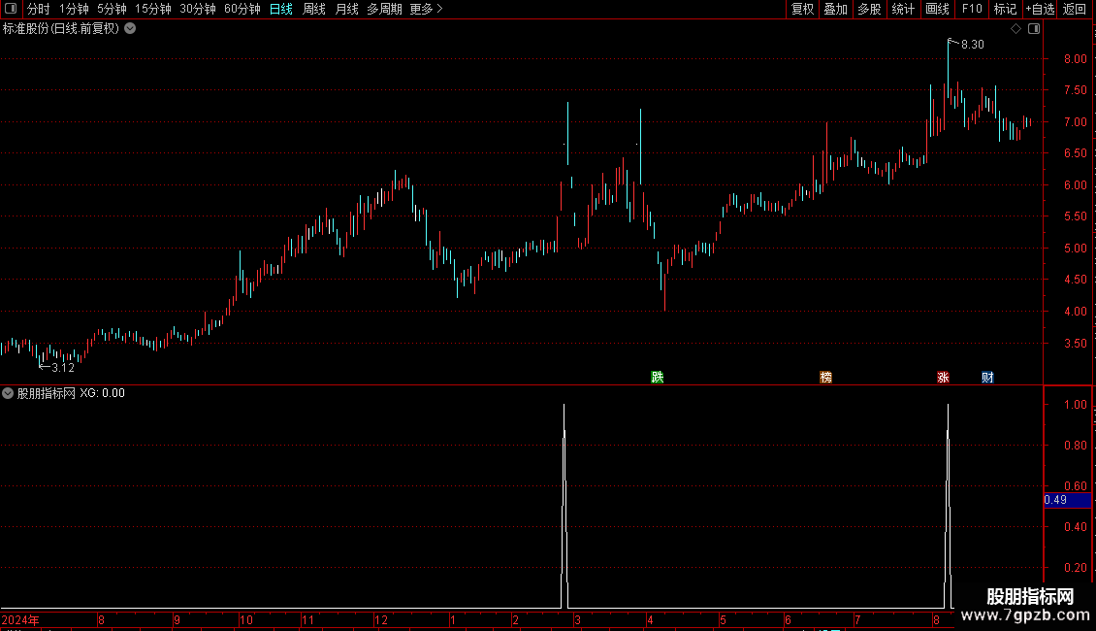Click month 10 on the time axis
Screen dimensions: 1096x631
[246, 619]
